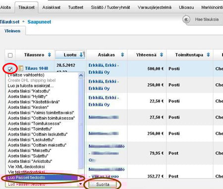Collapse search panel with double-arrow icon

(x=186, y=19)
